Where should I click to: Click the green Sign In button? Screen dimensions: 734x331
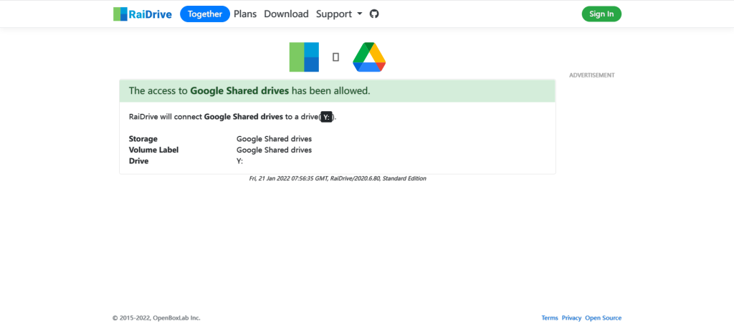(x=601, y=14)
